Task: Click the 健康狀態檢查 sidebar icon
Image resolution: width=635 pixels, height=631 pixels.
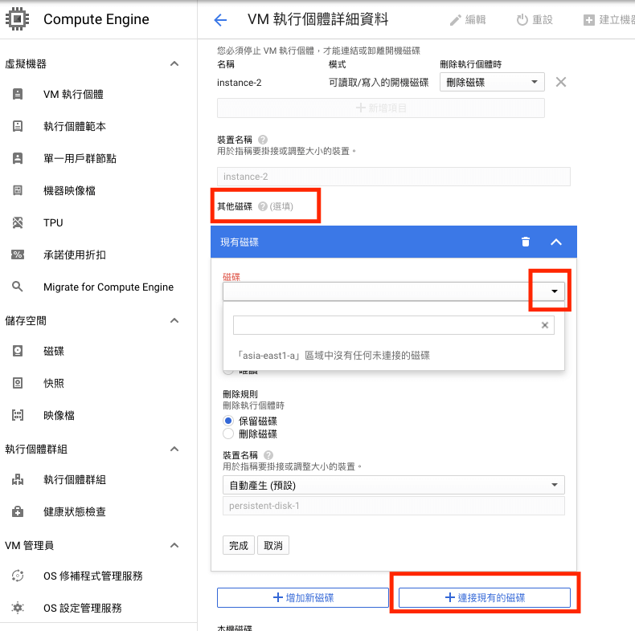Action: coord(18,511)
